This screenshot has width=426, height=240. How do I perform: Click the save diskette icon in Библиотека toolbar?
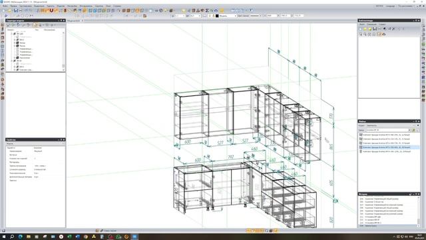pyautogui.click(x=375, y=29)
